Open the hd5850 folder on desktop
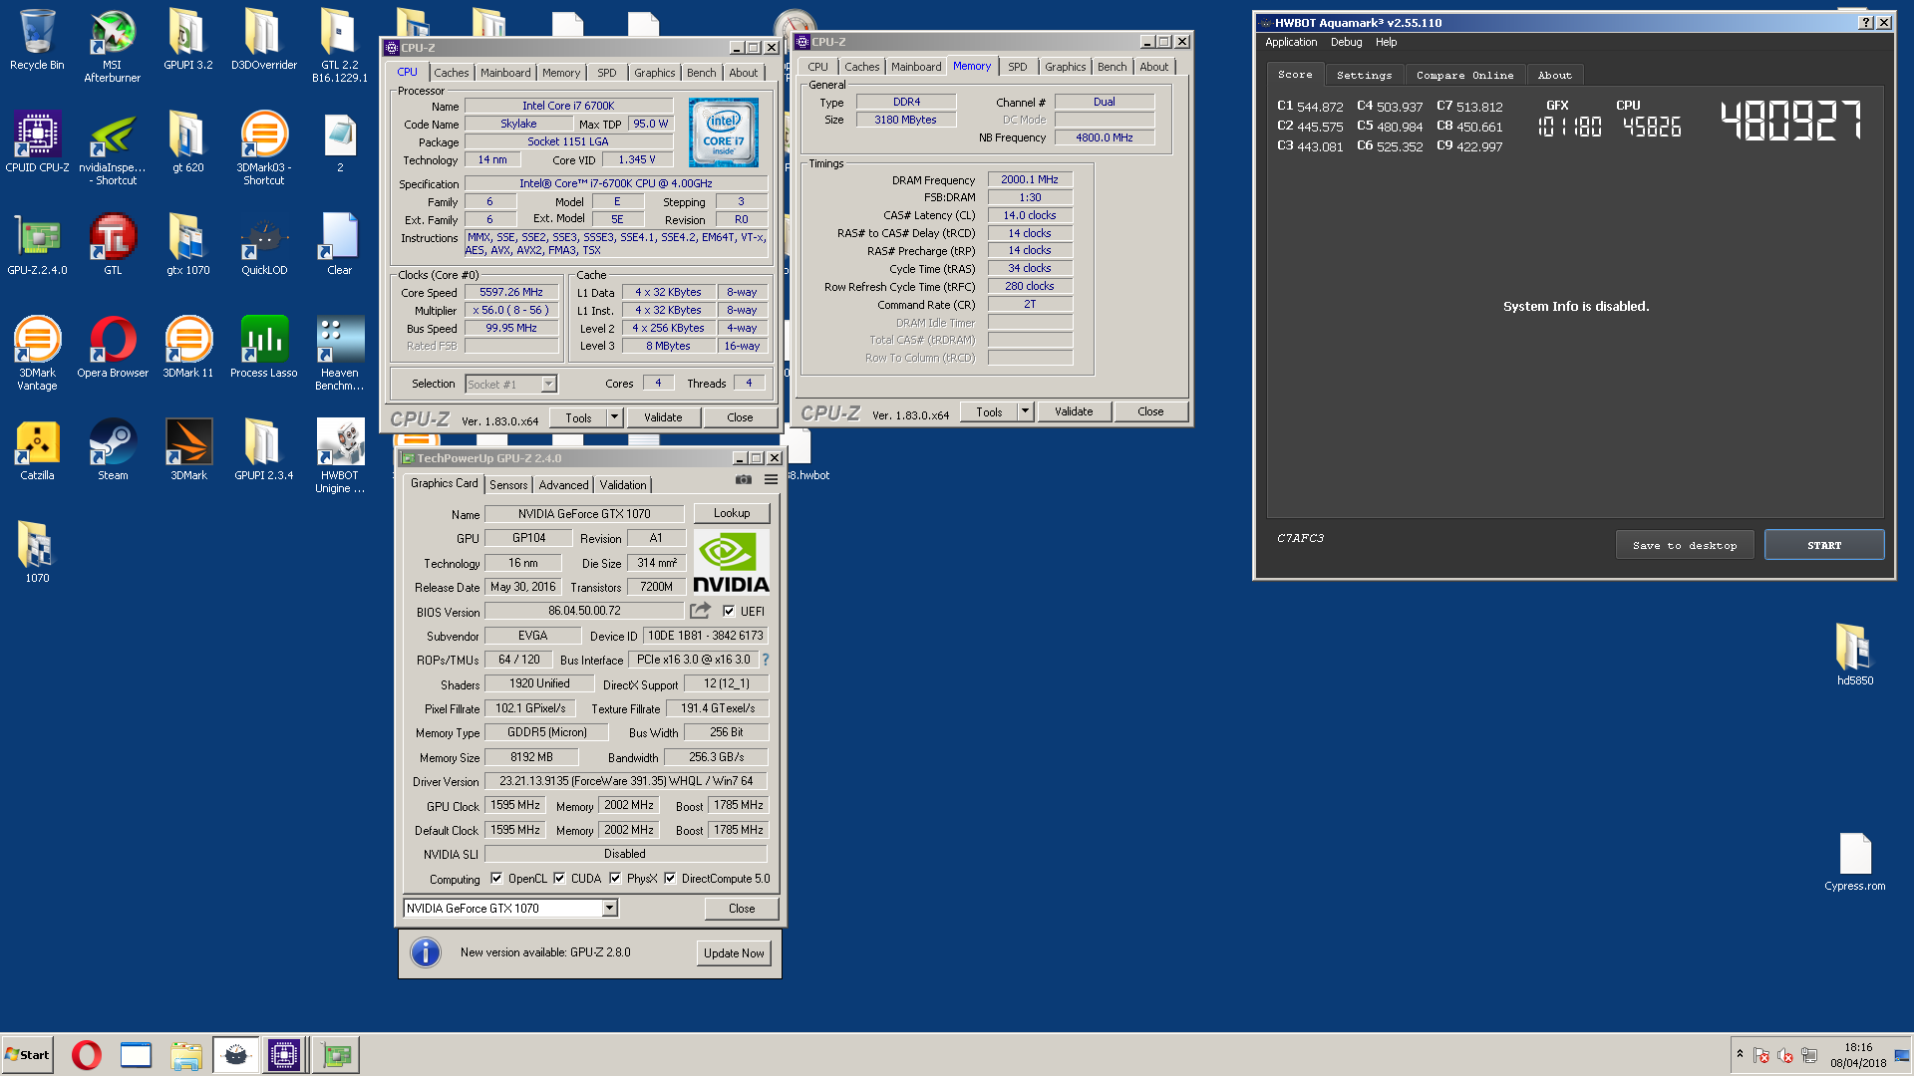This screenshot has height=1076, width=1914. click(1855, 655)
